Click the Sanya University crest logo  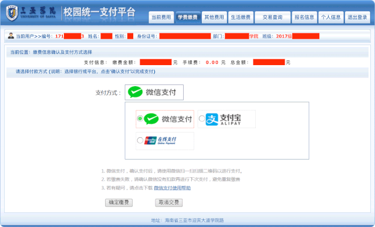click(x=12, y=13)
